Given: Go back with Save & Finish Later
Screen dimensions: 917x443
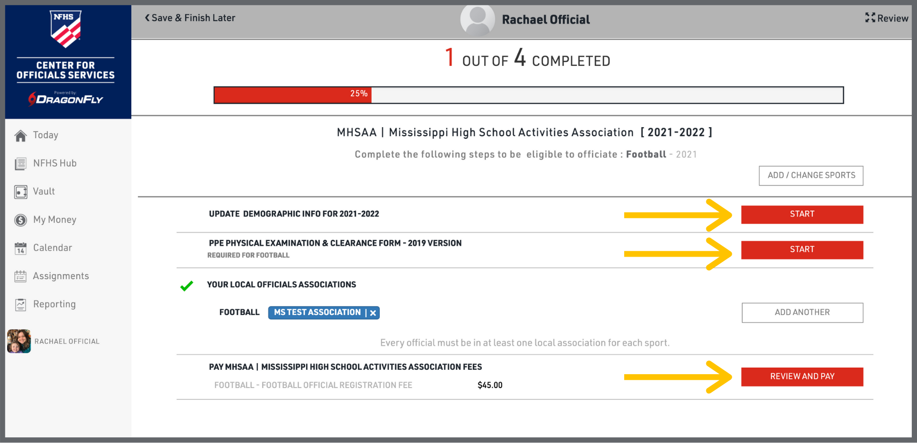Looking at the screenshot, I should coord(190,18).
